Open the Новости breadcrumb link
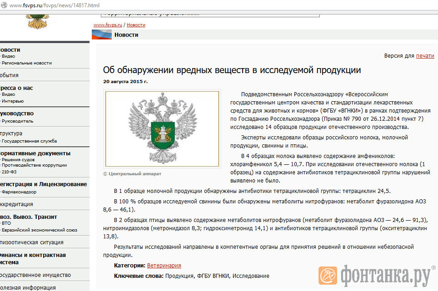438x291 pixels. click(x=136, y=25)
